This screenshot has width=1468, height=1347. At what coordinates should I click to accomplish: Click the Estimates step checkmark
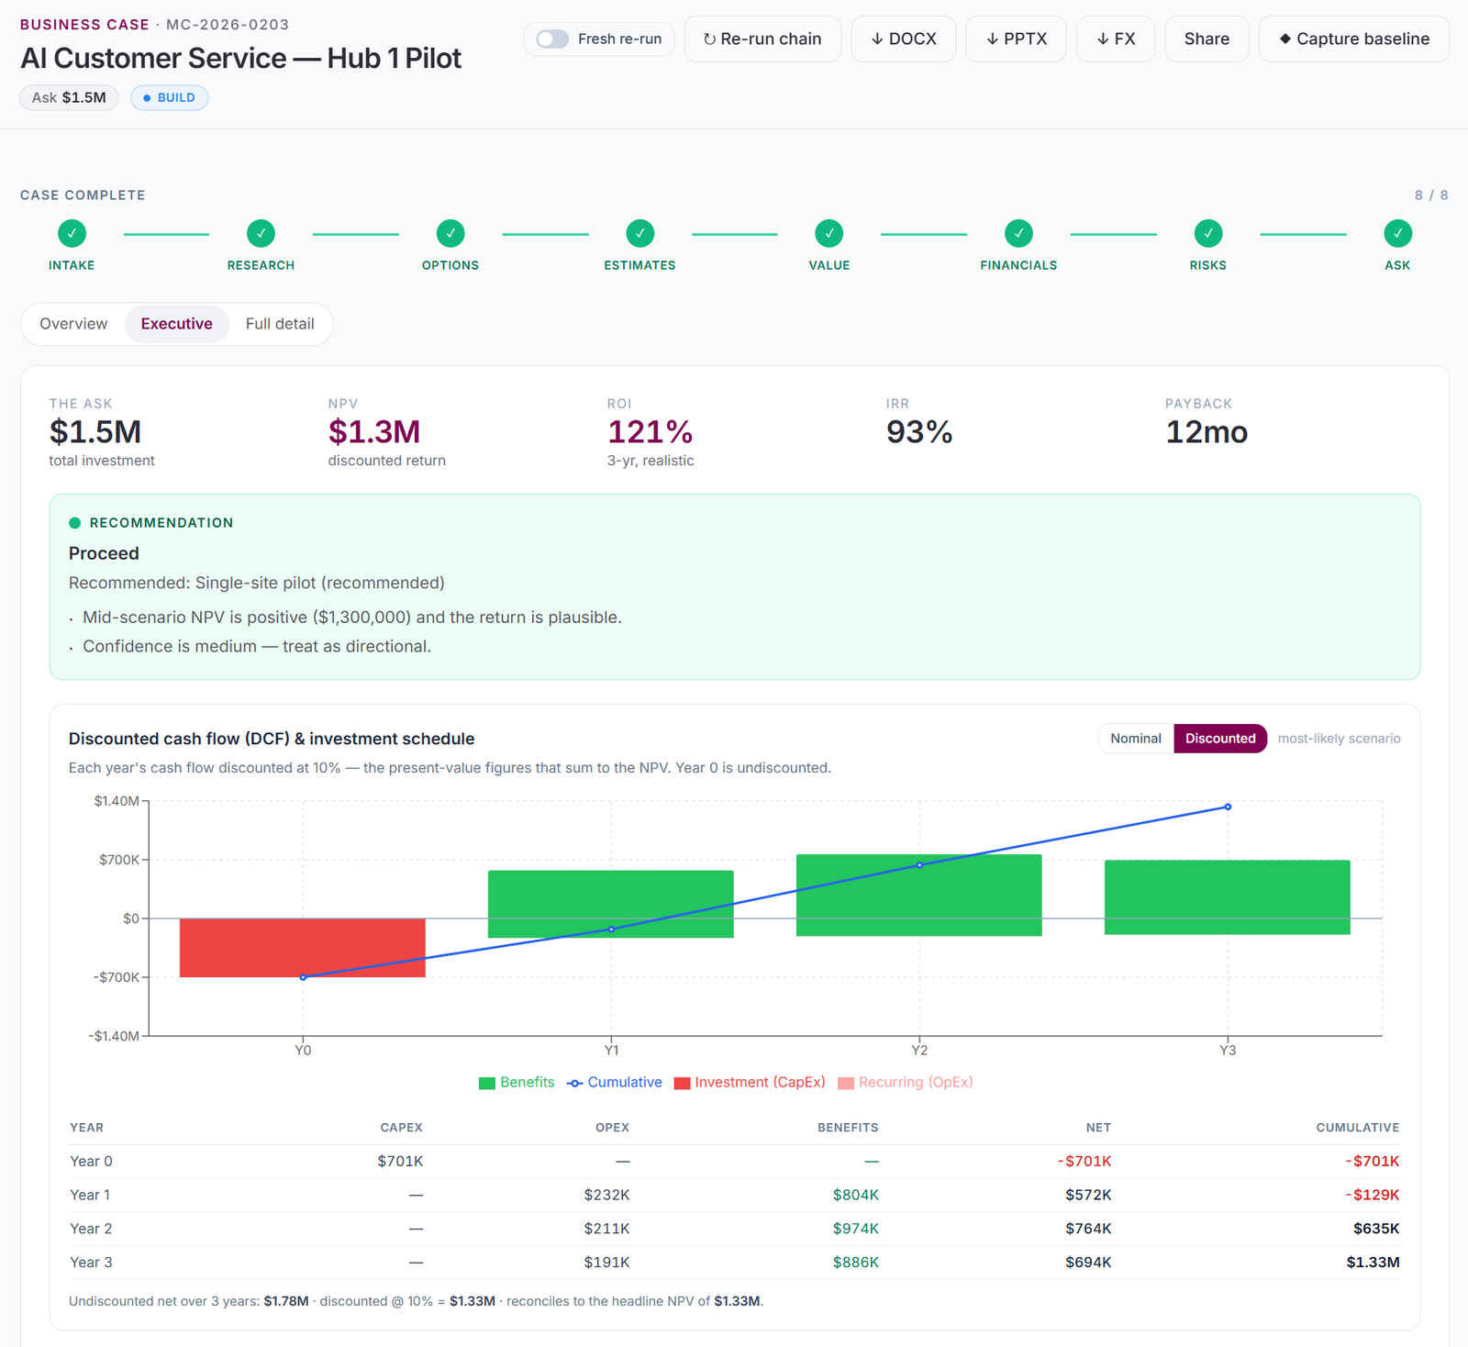point(640,233)
